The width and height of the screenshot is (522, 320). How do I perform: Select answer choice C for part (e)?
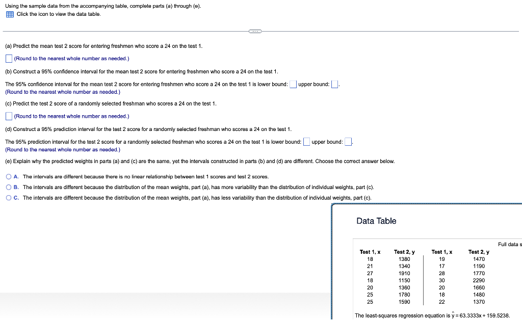9,198
